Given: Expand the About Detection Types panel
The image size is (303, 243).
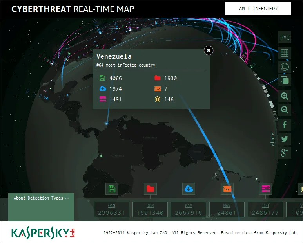Looking at the screenshot, I should [x=41, y=198].
